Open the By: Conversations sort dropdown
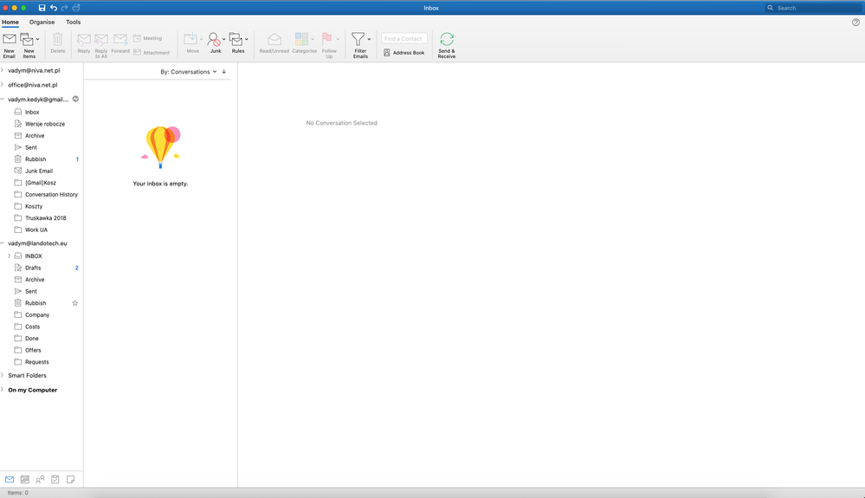The width and height of the screenshot is (865, 498). [188, 72]
